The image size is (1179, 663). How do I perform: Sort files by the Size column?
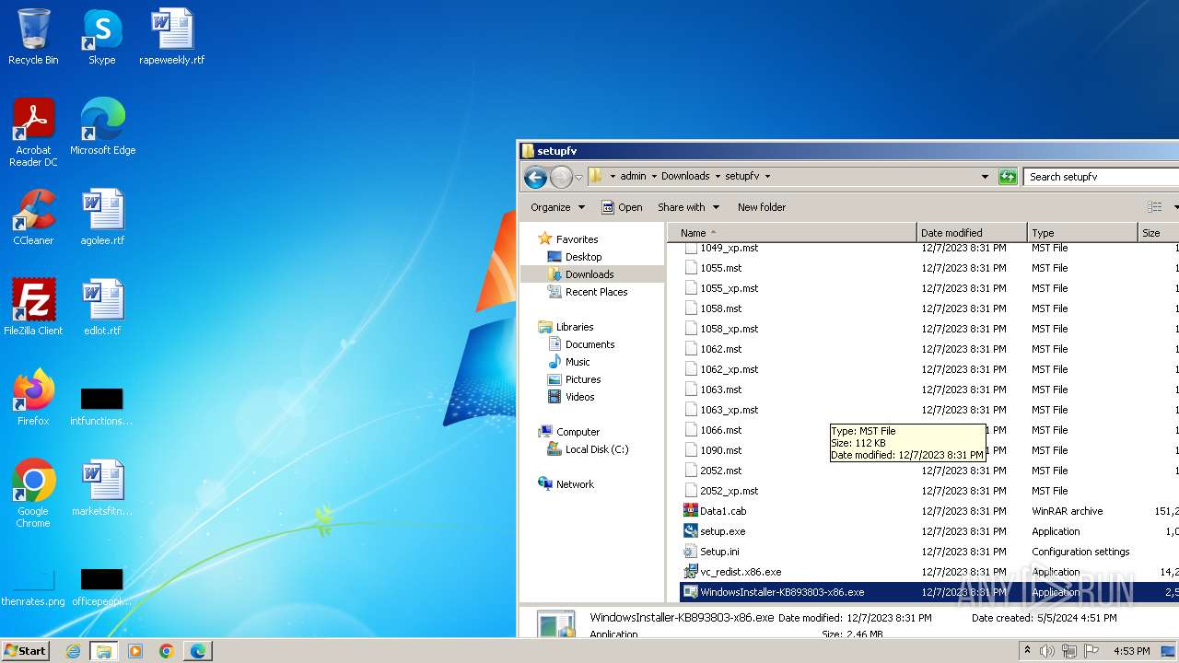point(1159,233)
